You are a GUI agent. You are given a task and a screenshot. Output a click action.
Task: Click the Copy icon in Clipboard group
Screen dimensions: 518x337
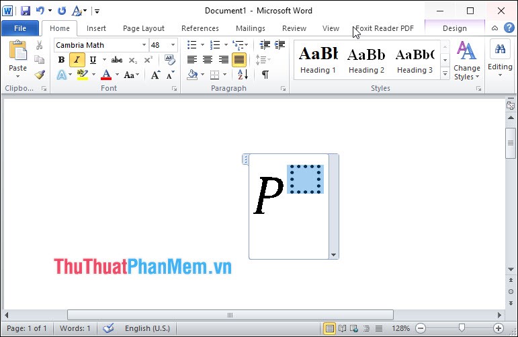pyautogui.click(x=40, y=60)
